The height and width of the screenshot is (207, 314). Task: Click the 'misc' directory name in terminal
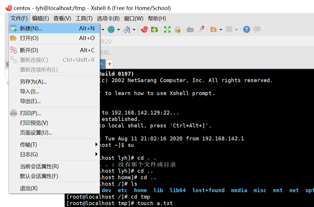pos(260,190)
